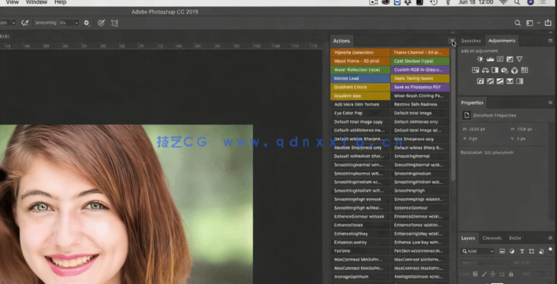The image size is (557, 284).
Task: Open the Adjustments panel menu
Action: pos(550,41)
